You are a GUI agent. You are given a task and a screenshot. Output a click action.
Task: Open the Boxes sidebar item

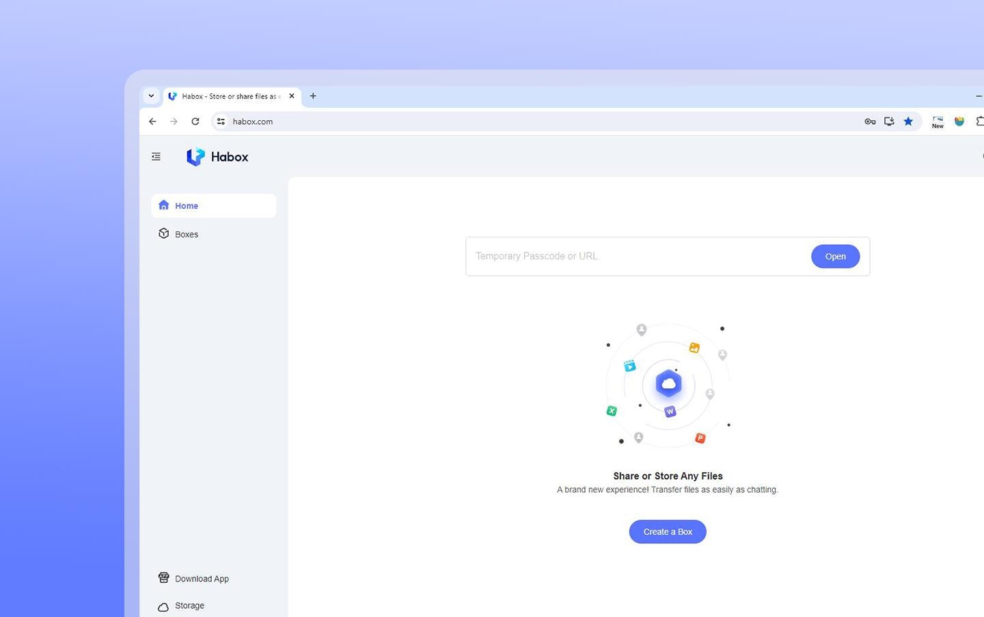[x=213, y=234]
